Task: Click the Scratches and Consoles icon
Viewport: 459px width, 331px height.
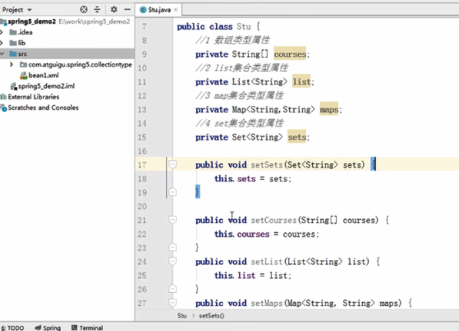Action: [4, 108]
